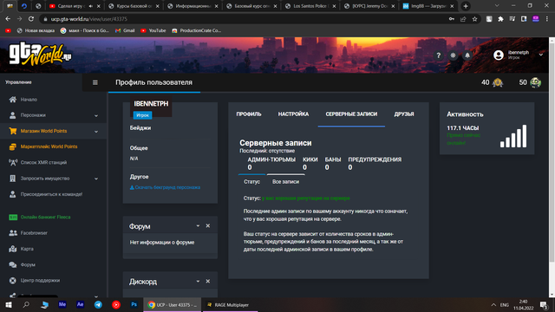Click the Карта map icon
The height and width of the screenshot is (312, 555).
click(13, 249)
